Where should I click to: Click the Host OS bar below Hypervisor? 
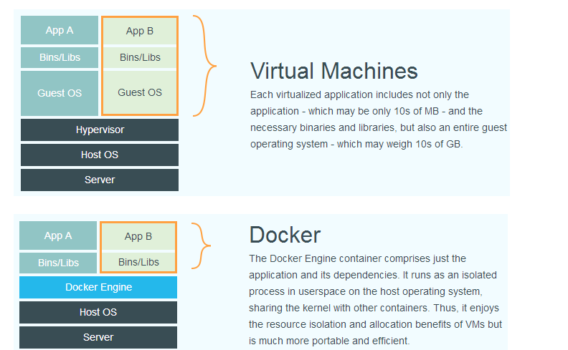100,155
